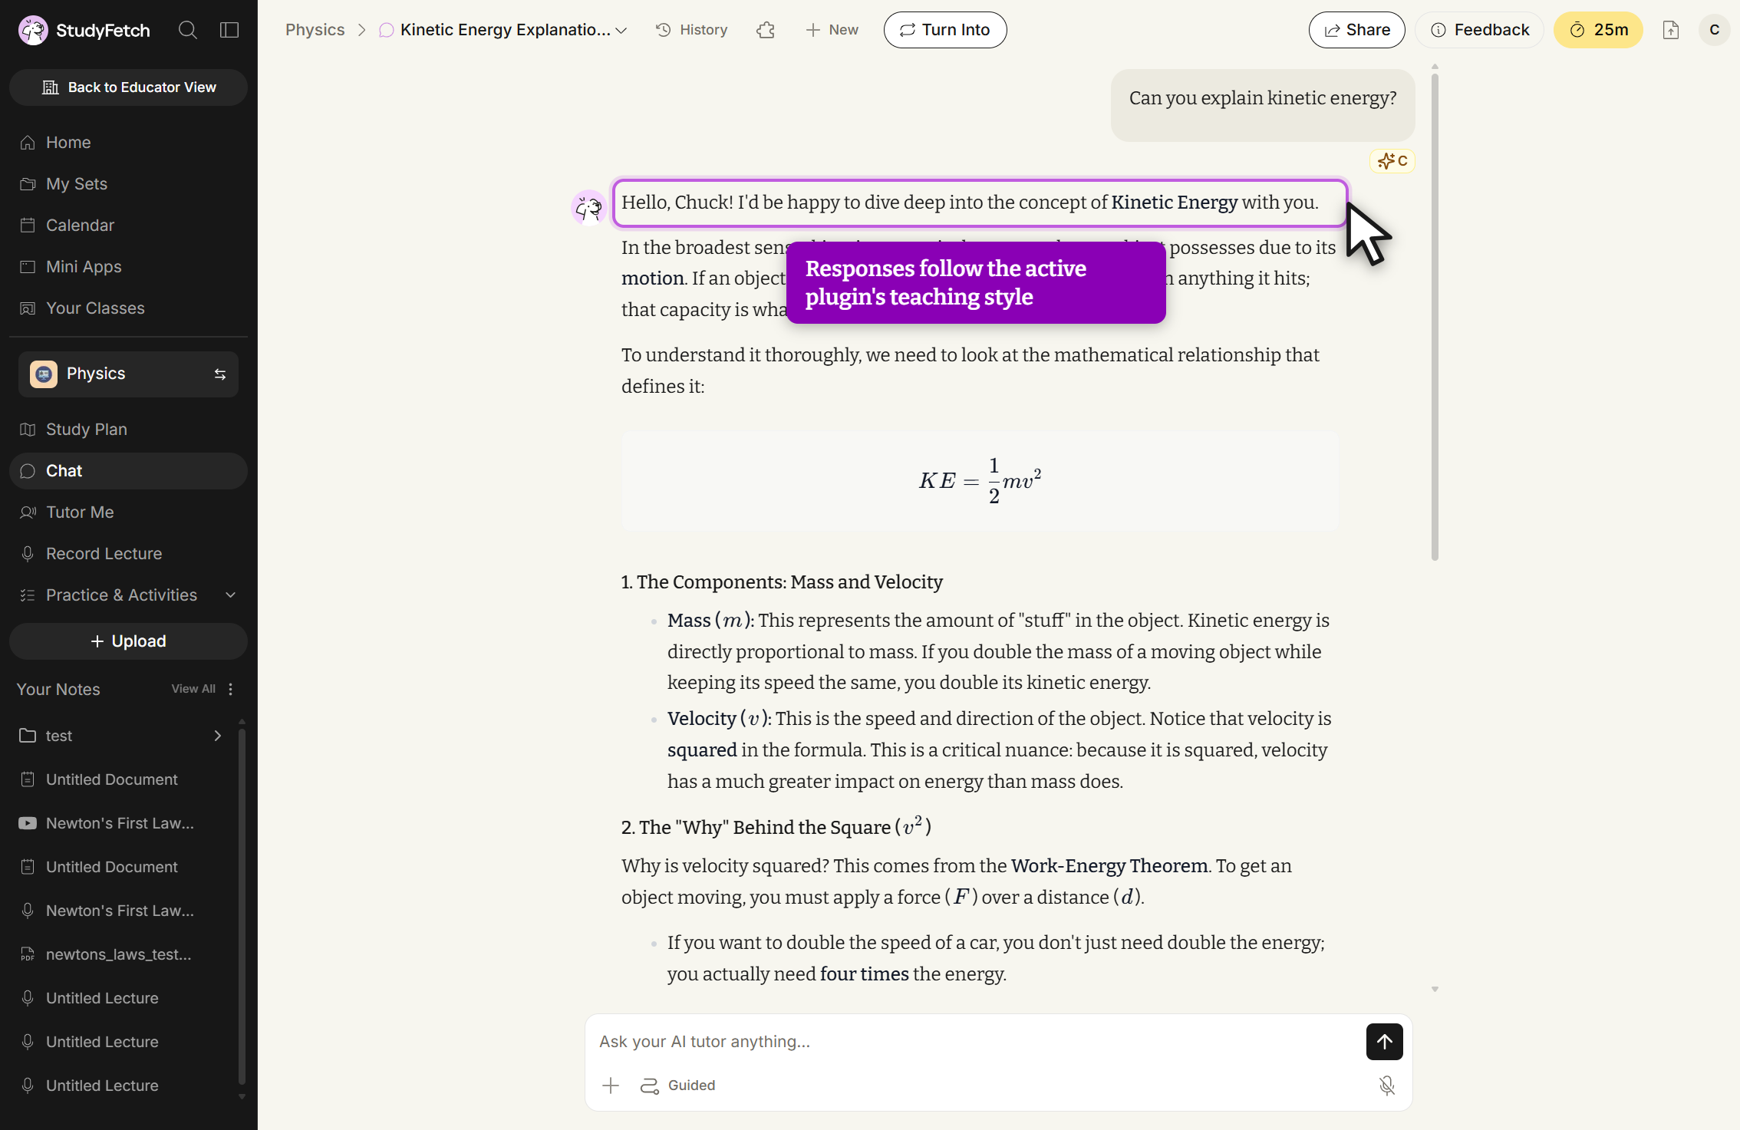Open the Feedback button
Image resolution: width=1740 pixels, height=1130 pixels.
(1480, 30)
